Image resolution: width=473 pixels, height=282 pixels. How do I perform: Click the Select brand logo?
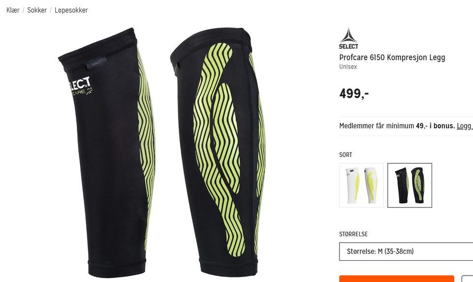(348, 38)
